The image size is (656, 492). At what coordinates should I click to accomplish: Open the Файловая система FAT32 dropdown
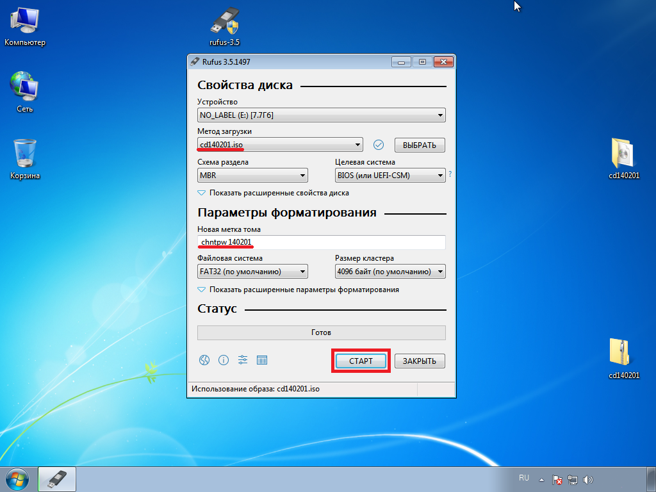click(x=252, y=272)
